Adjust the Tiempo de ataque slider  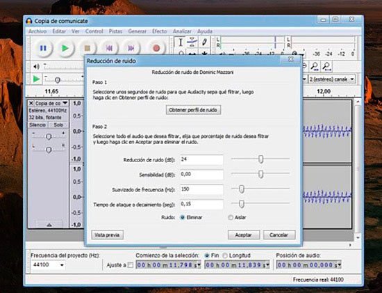(242, 204)
